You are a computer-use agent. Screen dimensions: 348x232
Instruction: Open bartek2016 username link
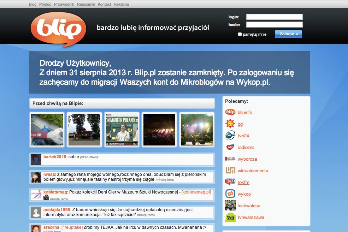pyautogui.click(x=55, y=156)
